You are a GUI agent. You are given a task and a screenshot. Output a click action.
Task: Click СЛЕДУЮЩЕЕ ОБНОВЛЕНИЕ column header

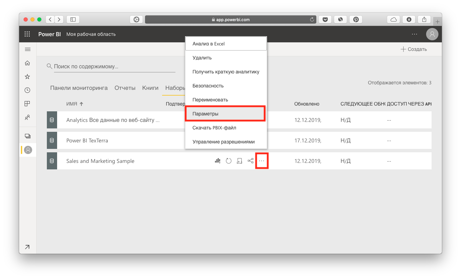tap(363, 104)
